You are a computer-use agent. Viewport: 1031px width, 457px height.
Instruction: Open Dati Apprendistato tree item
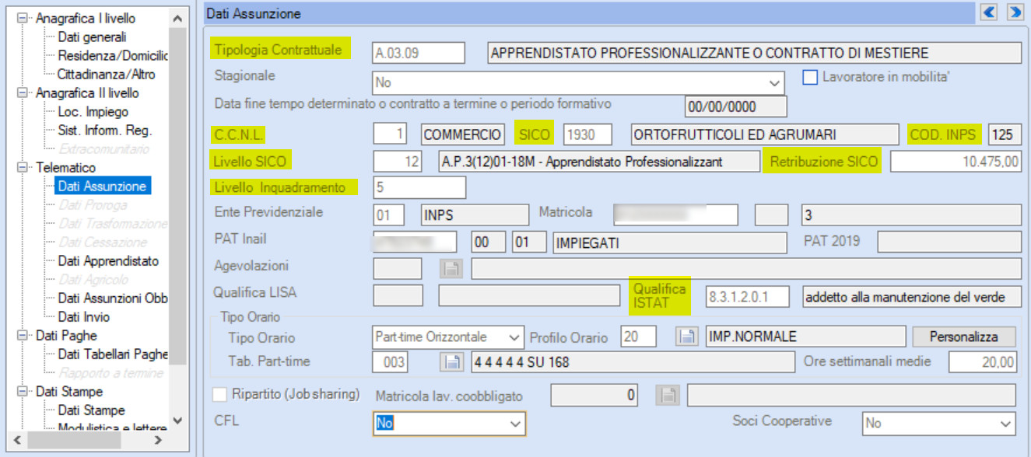tap(108, 260)
